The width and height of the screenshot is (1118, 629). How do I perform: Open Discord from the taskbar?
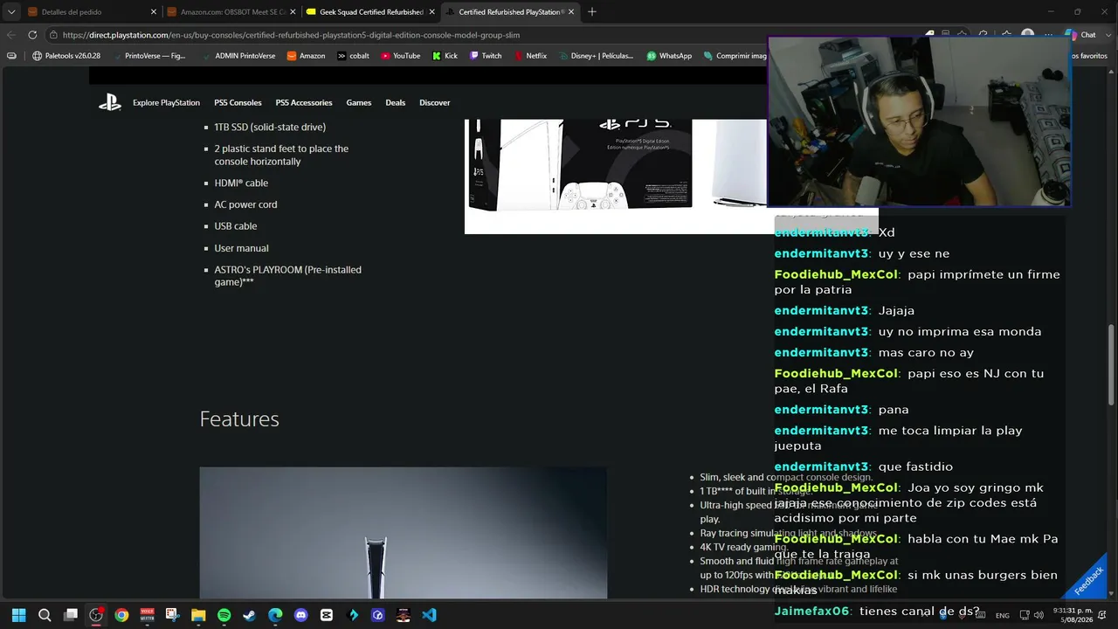[300, 615]
